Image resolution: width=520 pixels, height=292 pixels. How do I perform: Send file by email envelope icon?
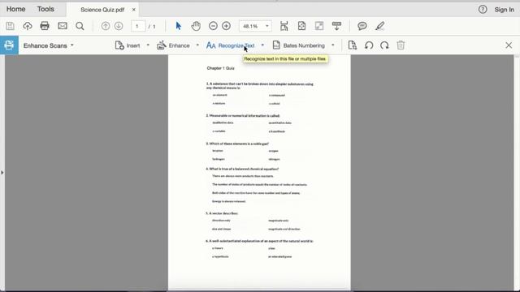point(63,26)
